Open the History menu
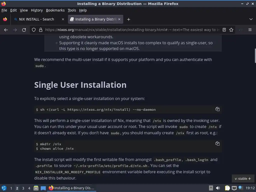 pos(37,10)
